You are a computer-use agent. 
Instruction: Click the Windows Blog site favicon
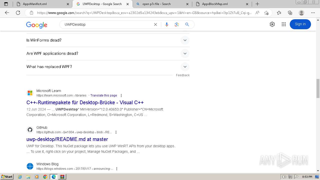click(x=30, y=166)
